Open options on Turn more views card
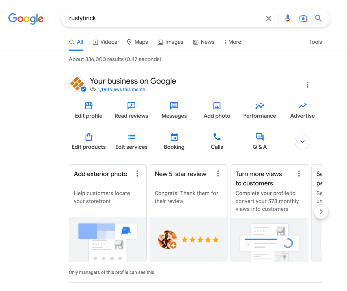 (299, 174)
